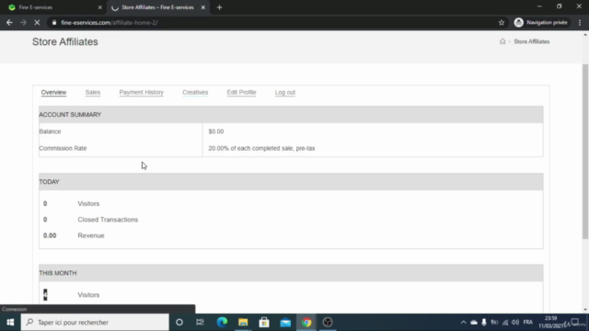The height and width of the screenshot is (331, 589).
Task: Click the Log out link
Action: pyautogui.click(x=285, y=92)
